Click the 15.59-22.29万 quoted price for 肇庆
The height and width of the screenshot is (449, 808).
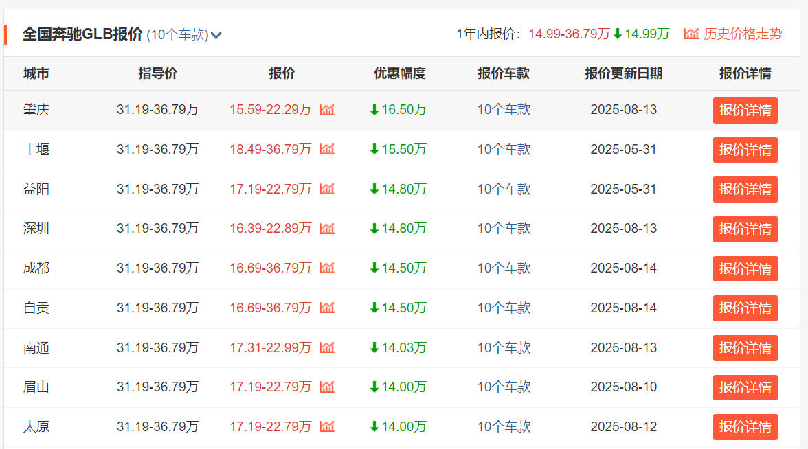(271, 110)
